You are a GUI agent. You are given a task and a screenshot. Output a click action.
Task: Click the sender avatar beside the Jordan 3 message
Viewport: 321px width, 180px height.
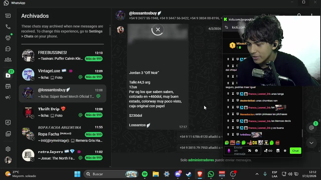click(120, 29)
